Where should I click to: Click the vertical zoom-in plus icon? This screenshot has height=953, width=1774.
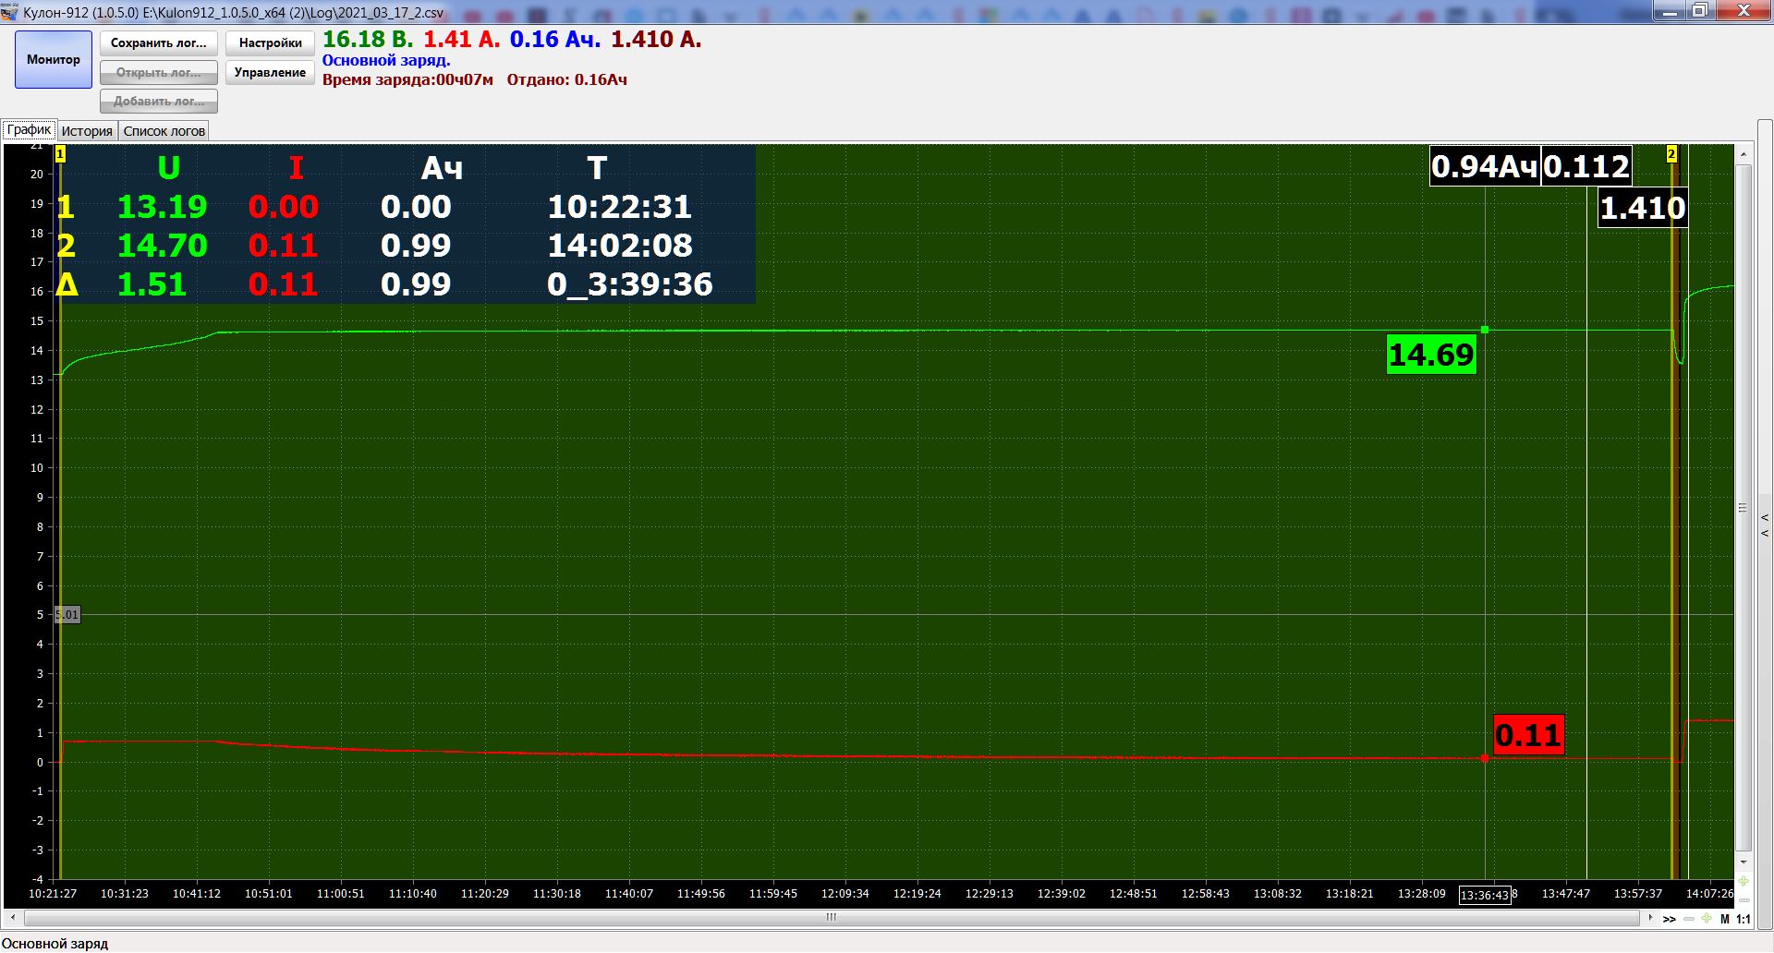tap(1744, 881)
